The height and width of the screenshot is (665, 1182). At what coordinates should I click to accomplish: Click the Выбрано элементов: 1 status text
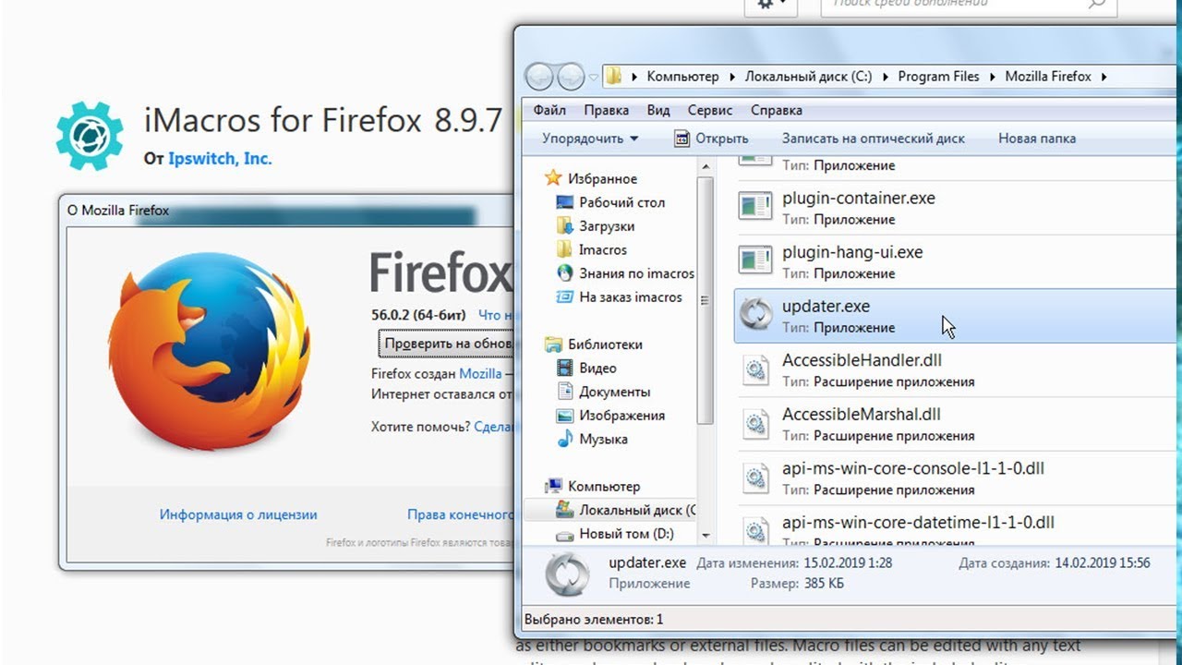coord(594,620)
